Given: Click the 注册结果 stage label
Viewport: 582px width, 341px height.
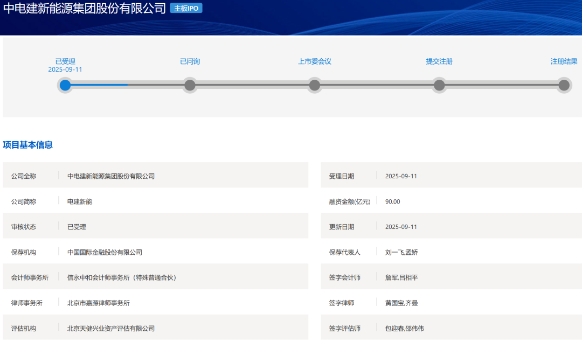Looking at the screenshot, I should pos(564,61).
